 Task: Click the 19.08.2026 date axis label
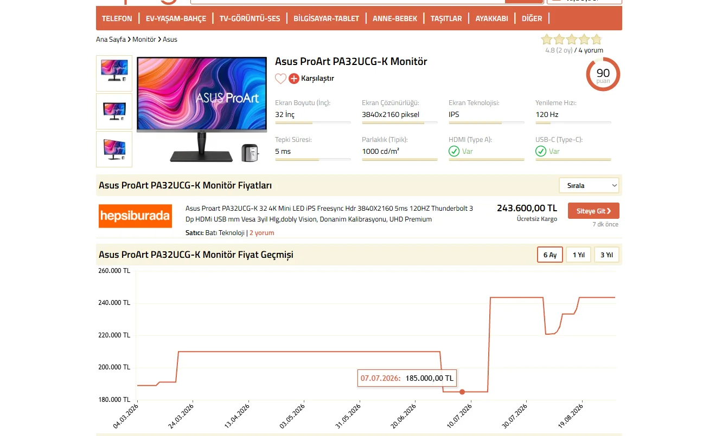coord(570,416)
